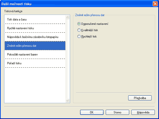Select Pořadí tisku list entry

[35, 63]
